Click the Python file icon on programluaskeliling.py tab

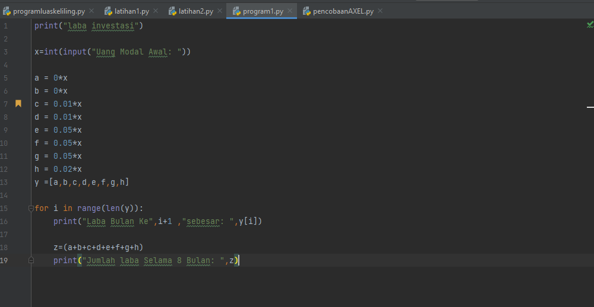click(x=7, y=11)
